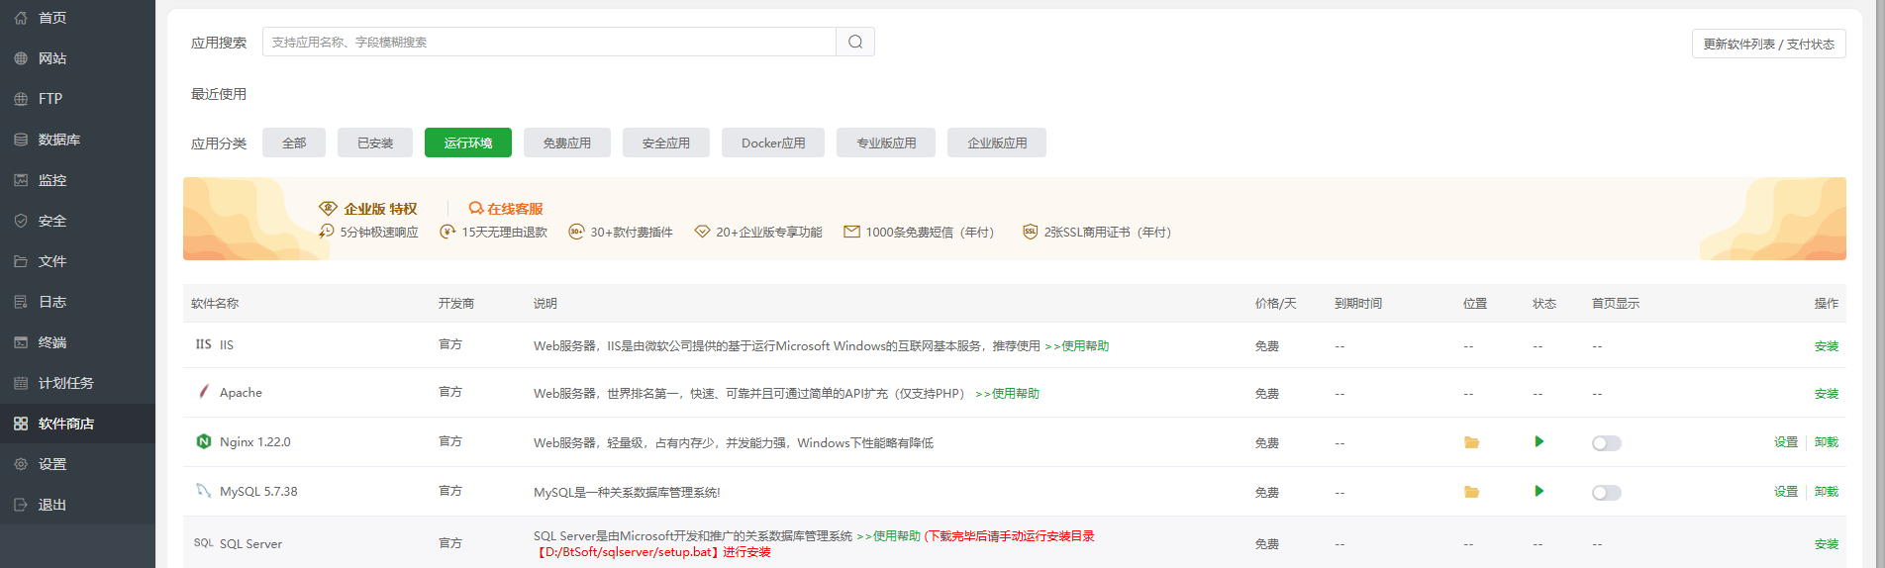Click the 日志 log icon in sidebar

click(21, 302)
